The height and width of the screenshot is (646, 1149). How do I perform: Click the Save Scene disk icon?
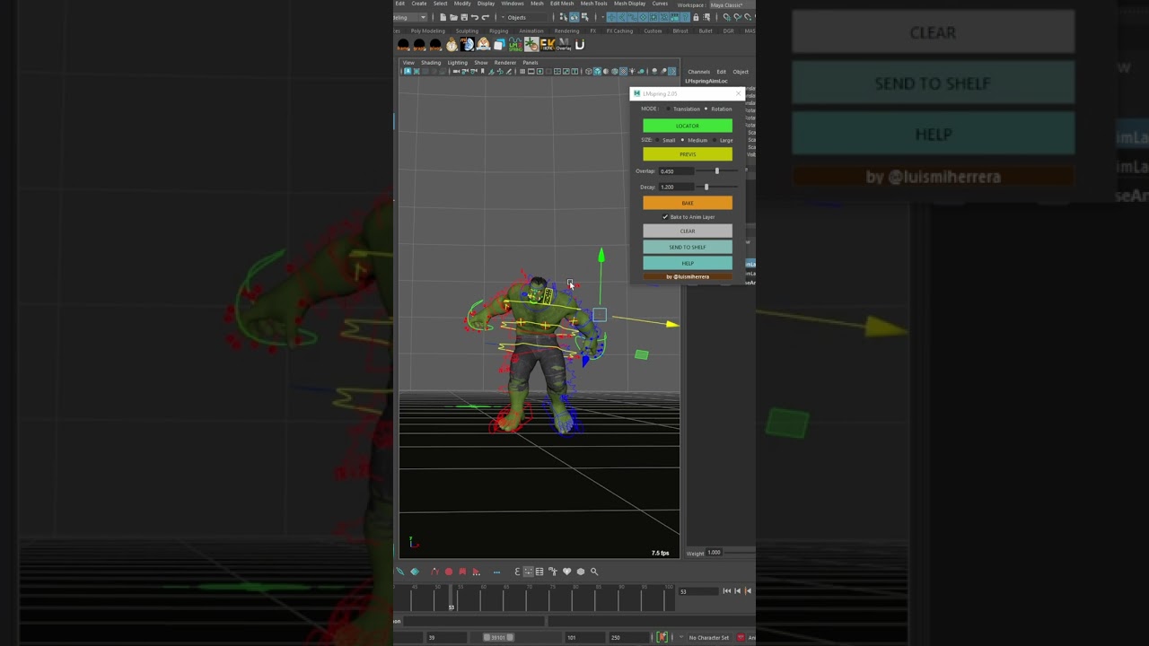click(464, 17)
